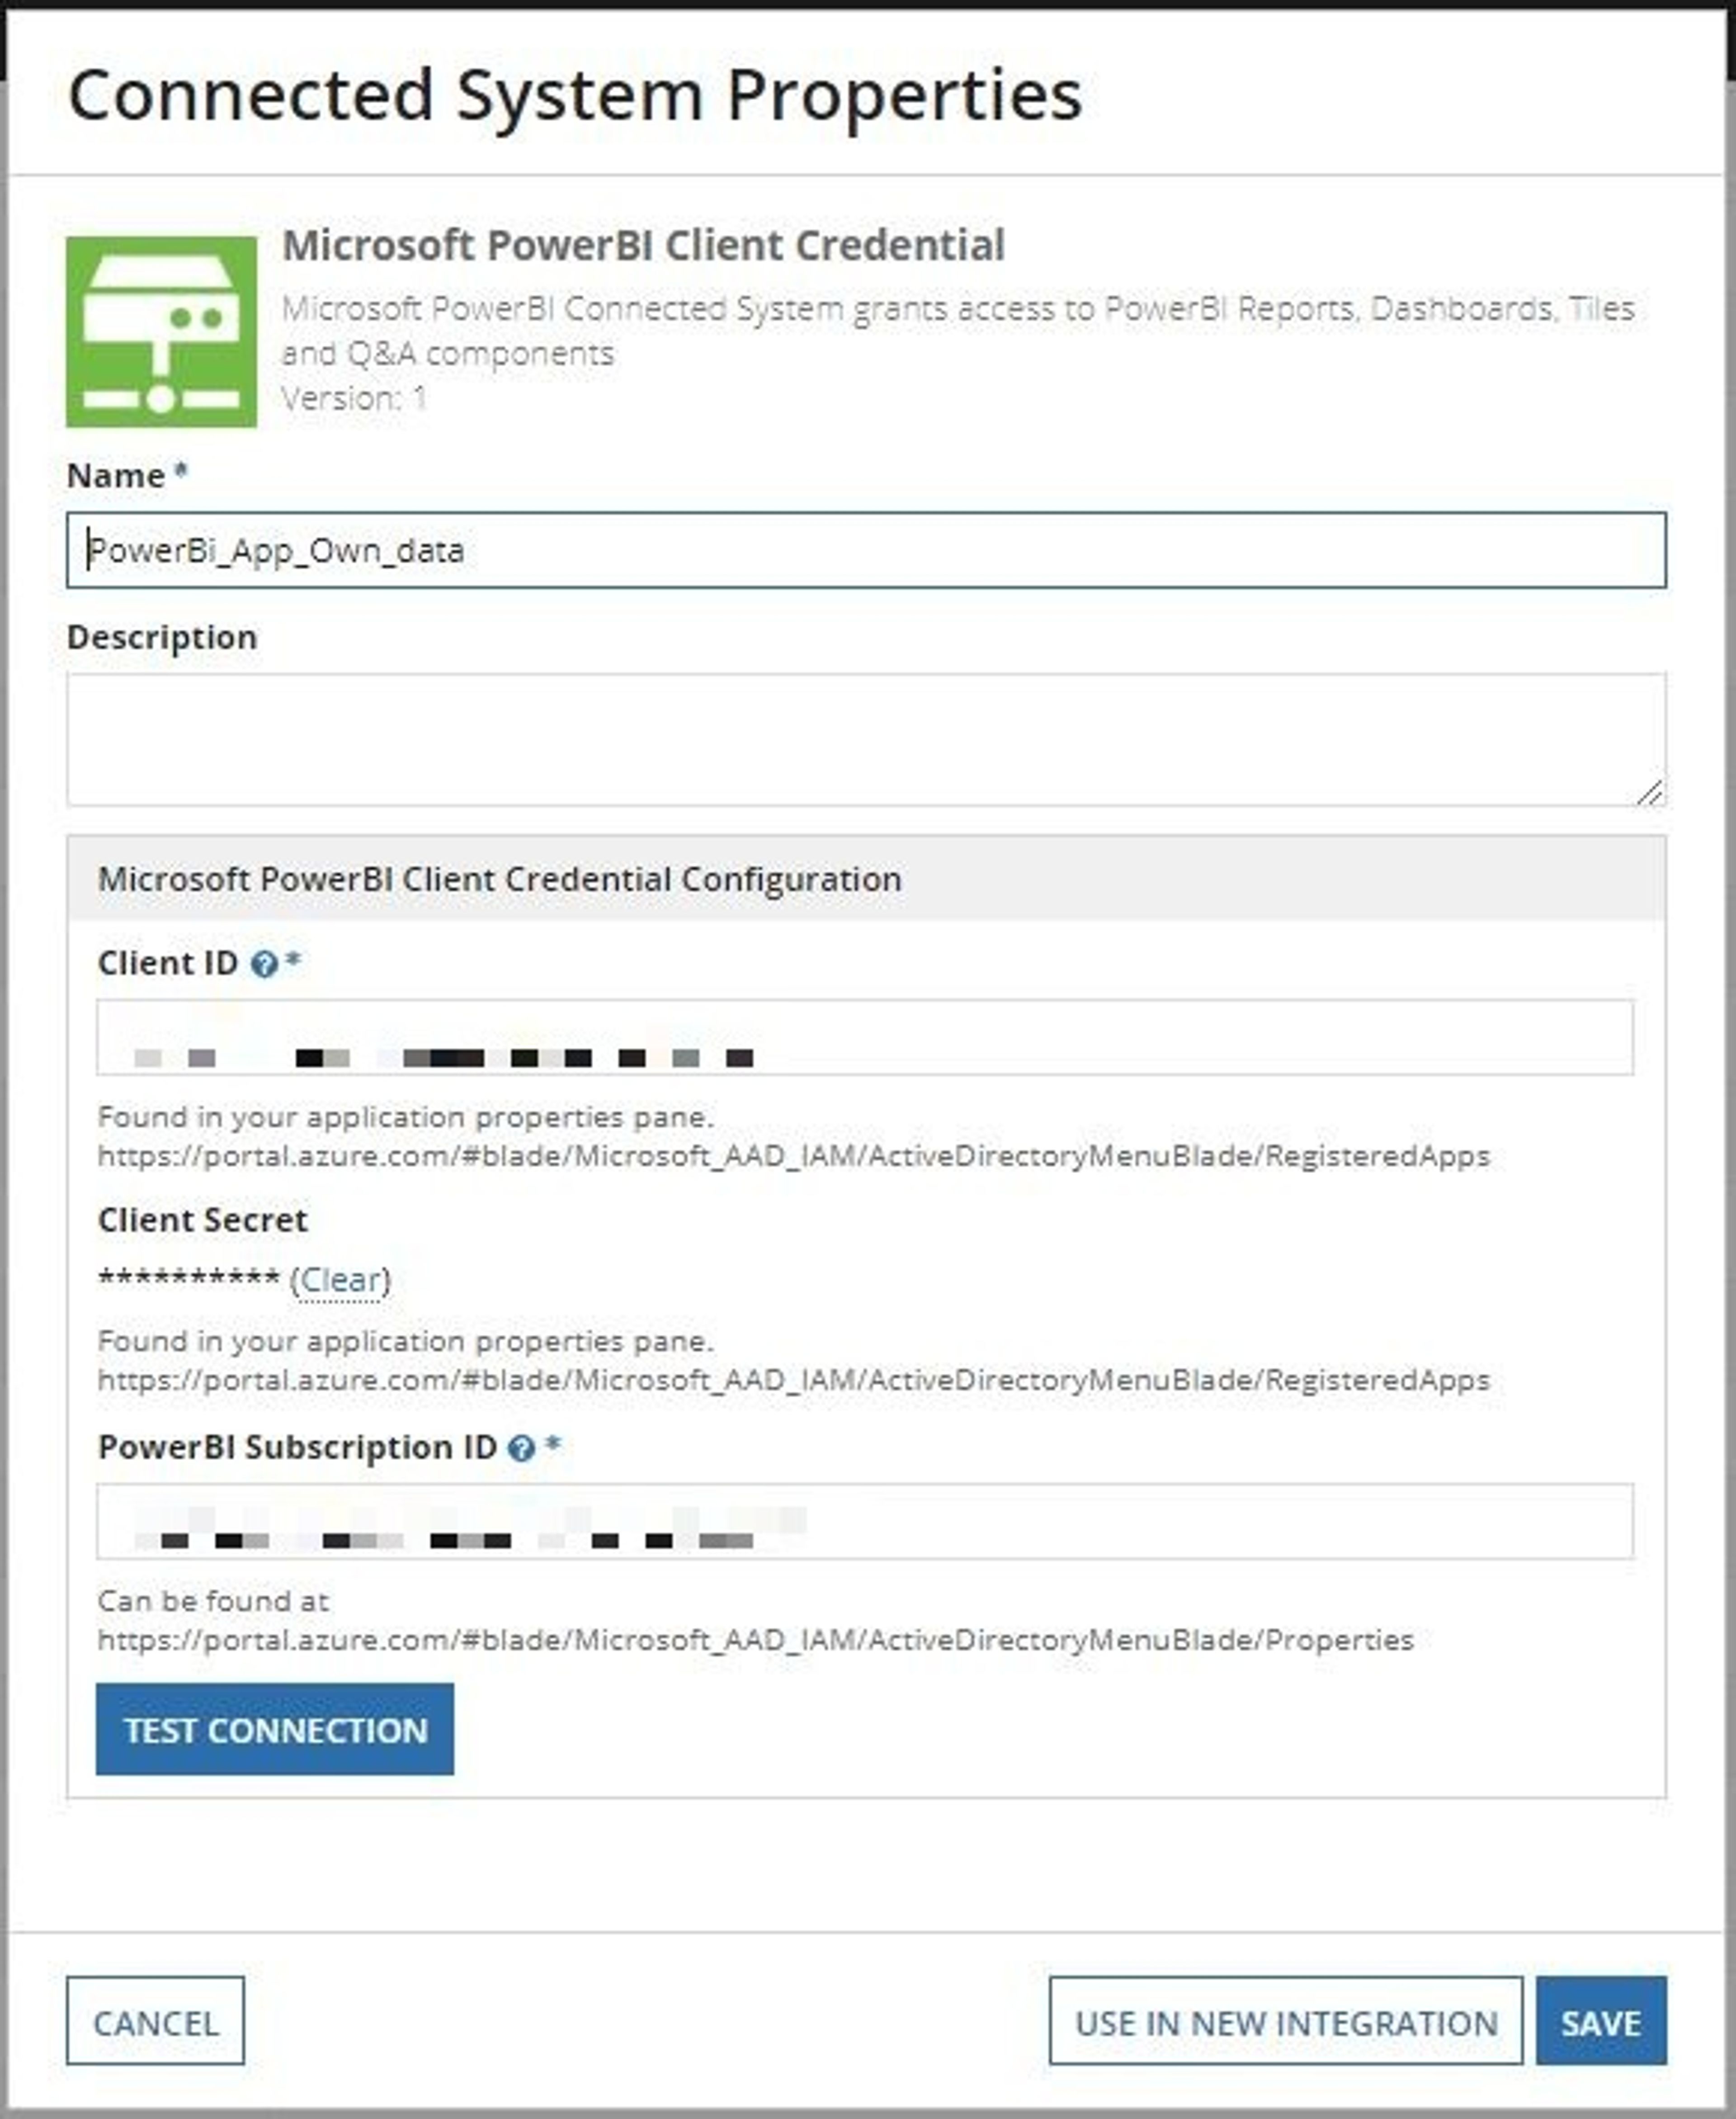Click the 'Connected System Properties' title
The width and height of the screenshot is (1736, 2119).
coord(575,97)
